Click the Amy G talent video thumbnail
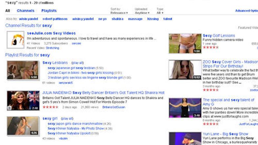The height and width of the screenshot is (145, 258). [185, 108]
